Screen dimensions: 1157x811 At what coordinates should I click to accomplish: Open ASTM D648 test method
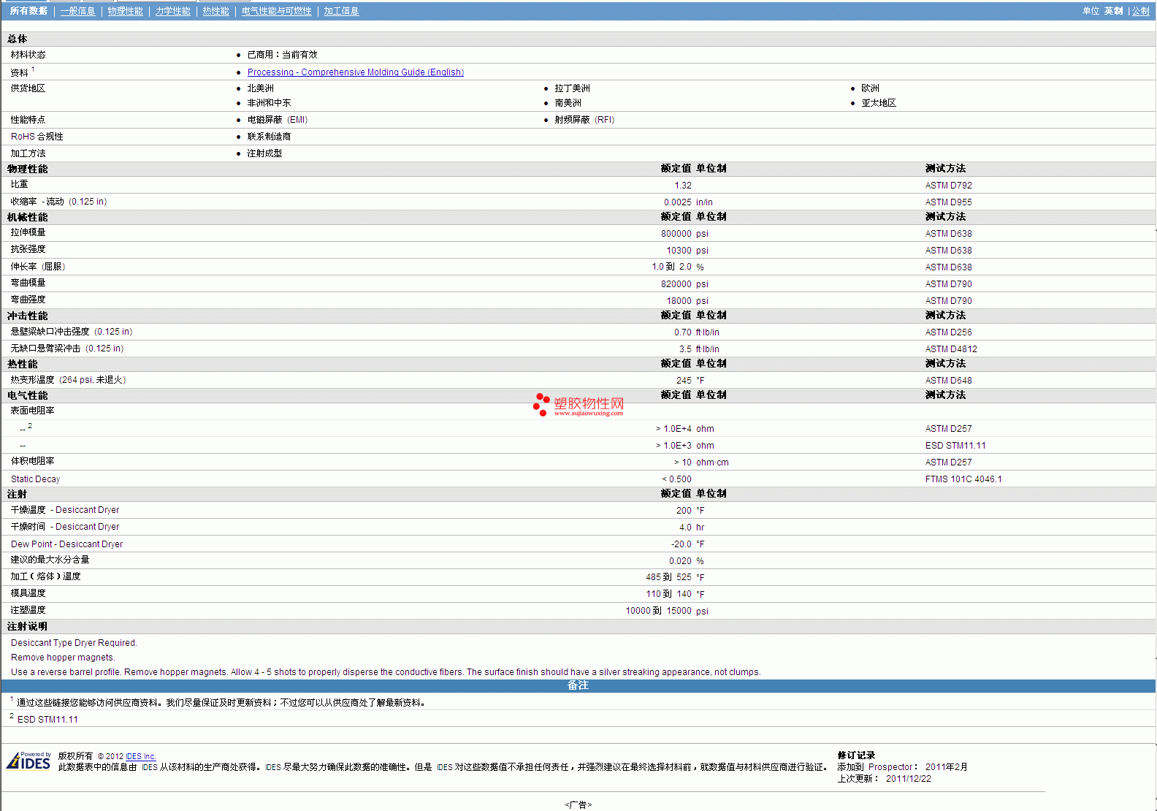pyautogui.click(x=948, y=381)
